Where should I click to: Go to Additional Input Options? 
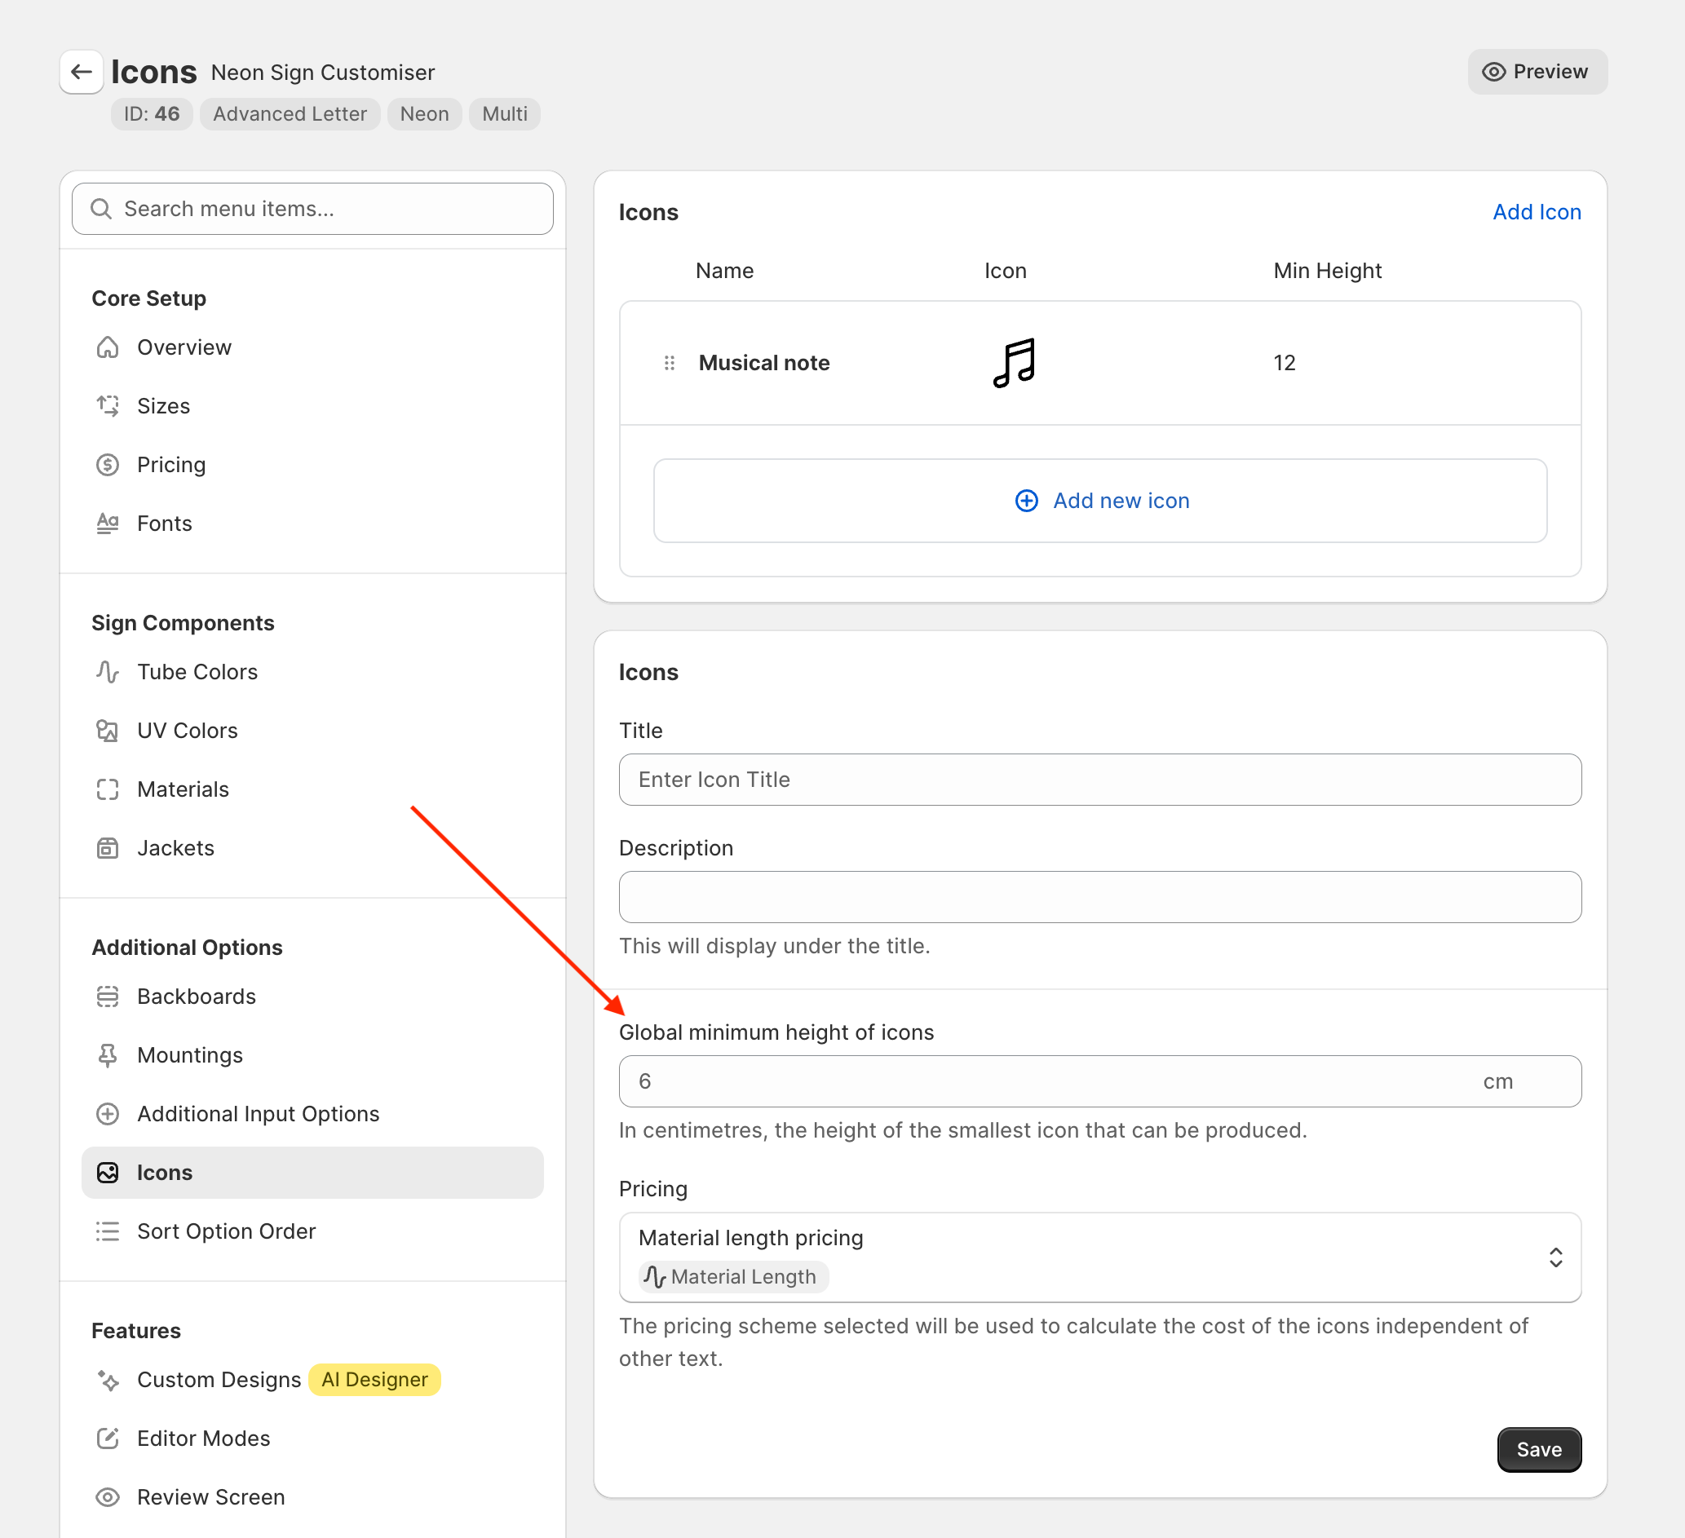[x=258, y=1114]
